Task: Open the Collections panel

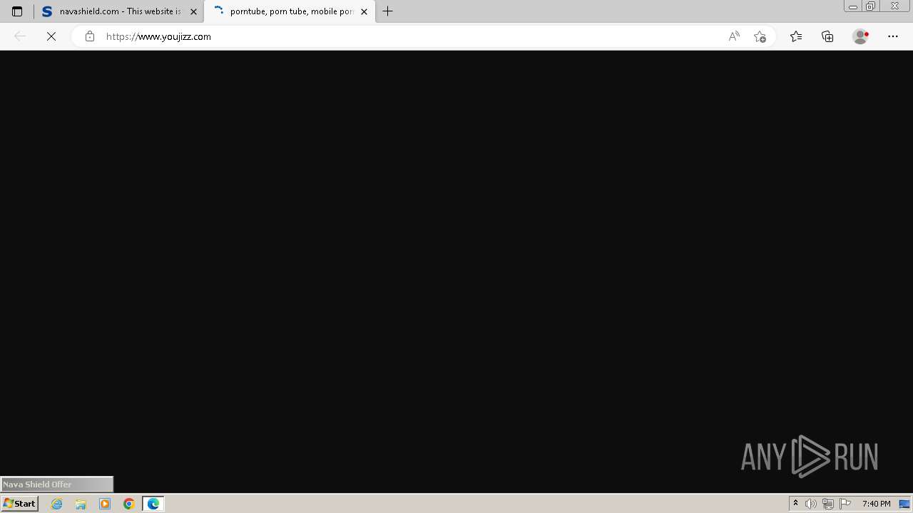Action: 827,36
